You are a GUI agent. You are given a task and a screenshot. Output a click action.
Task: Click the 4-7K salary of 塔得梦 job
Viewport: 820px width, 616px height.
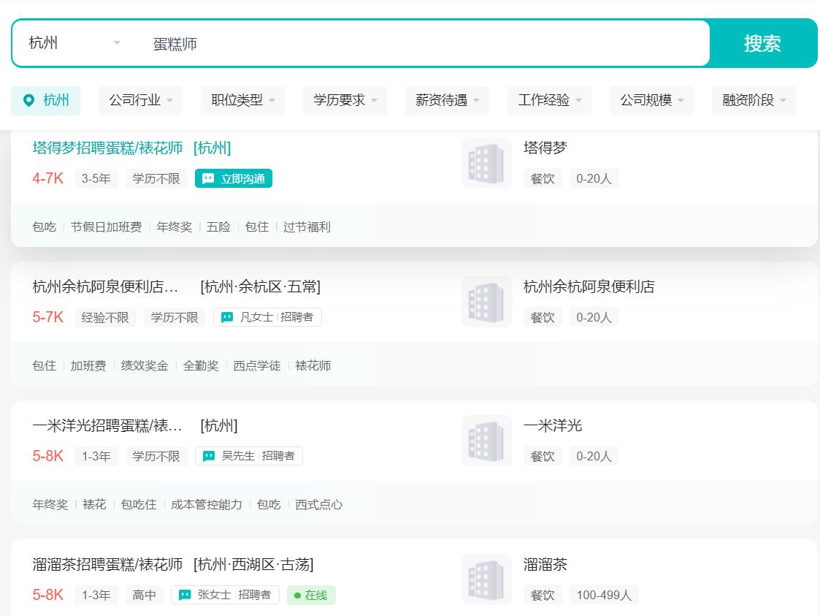click(x=47, y=178)
